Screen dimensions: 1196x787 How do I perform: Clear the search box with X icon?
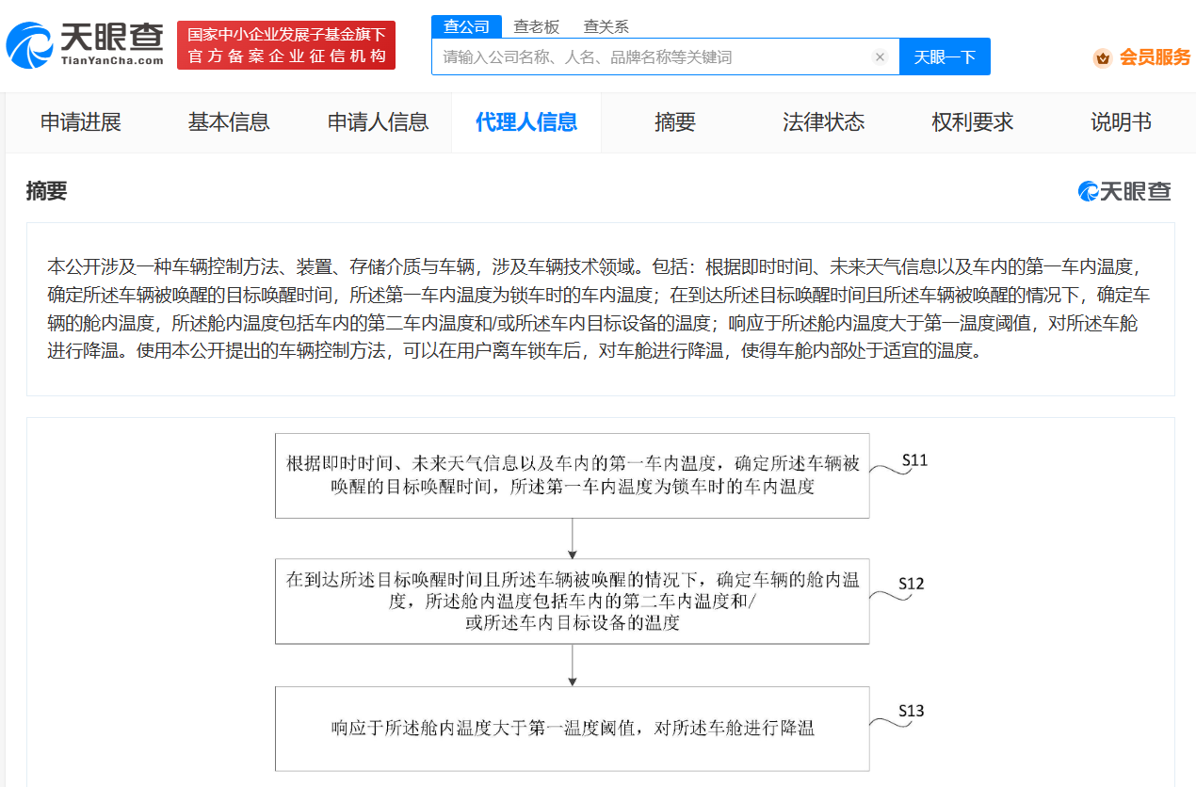pyautogui.click(x=880, y=57)
